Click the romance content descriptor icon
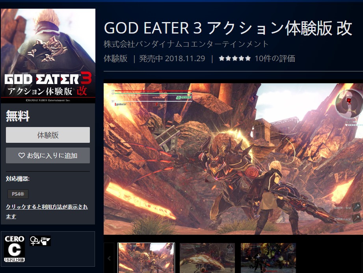 (x=35, y=241)
